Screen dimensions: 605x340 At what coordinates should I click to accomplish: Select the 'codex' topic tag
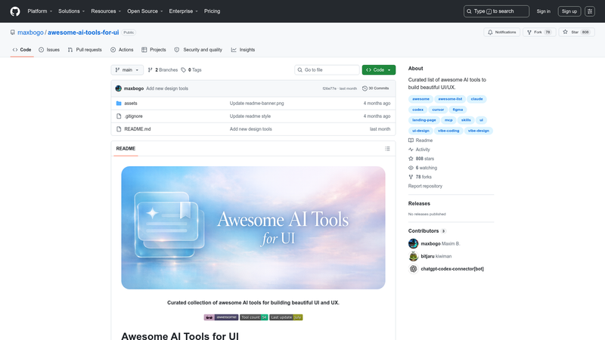tap(417, 110)
